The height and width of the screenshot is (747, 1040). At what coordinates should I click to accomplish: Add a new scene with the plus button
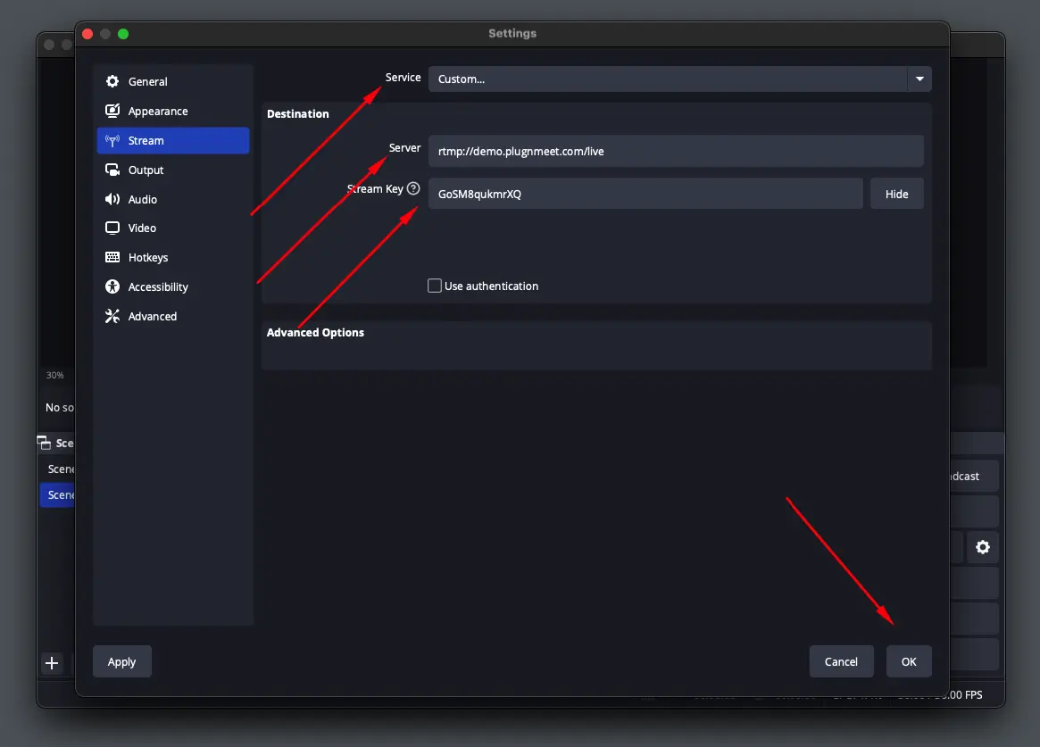pyautogui.click(x=52, y=662)
